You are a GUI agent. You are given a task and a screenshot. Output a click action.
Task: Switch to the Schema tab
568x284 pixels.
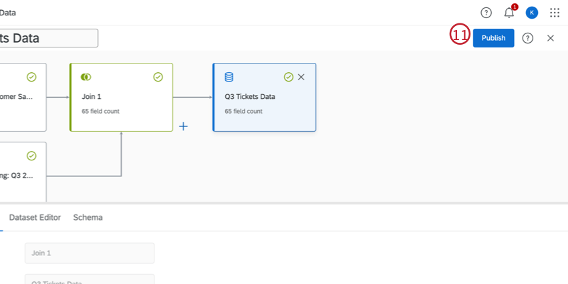[88, 217]
